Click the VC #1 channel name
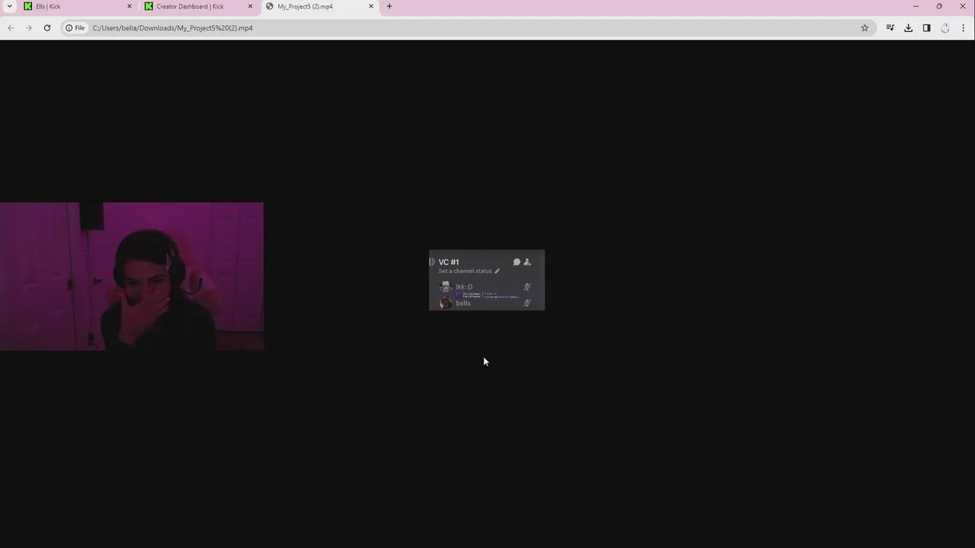This screenshot has height=548, width=975. (449, 262)
